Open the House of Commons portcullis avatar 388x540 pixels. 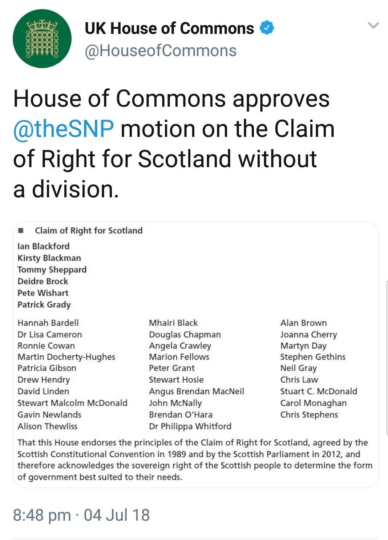point(42,39)
